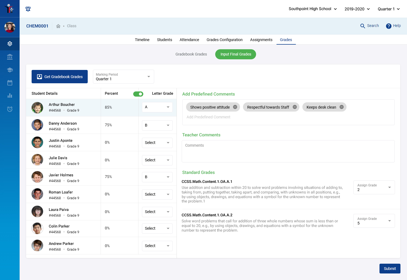This screenshot has height=280, width=407.
Task: Open the Grades Configuration tab
Action: pyautogui.click(x=224, y=40)
